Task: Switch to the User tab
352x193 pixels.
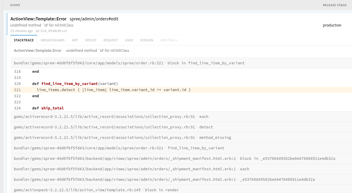Action: coord(129,40)
